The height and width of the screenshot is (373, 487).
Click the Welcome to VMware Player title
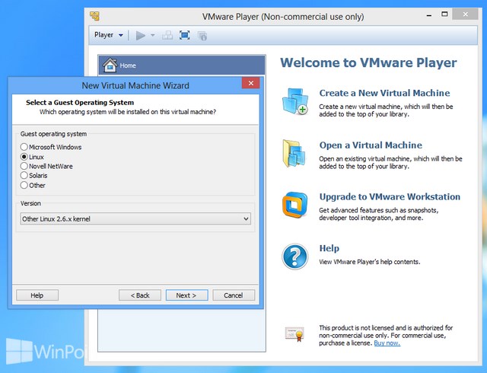368,62
